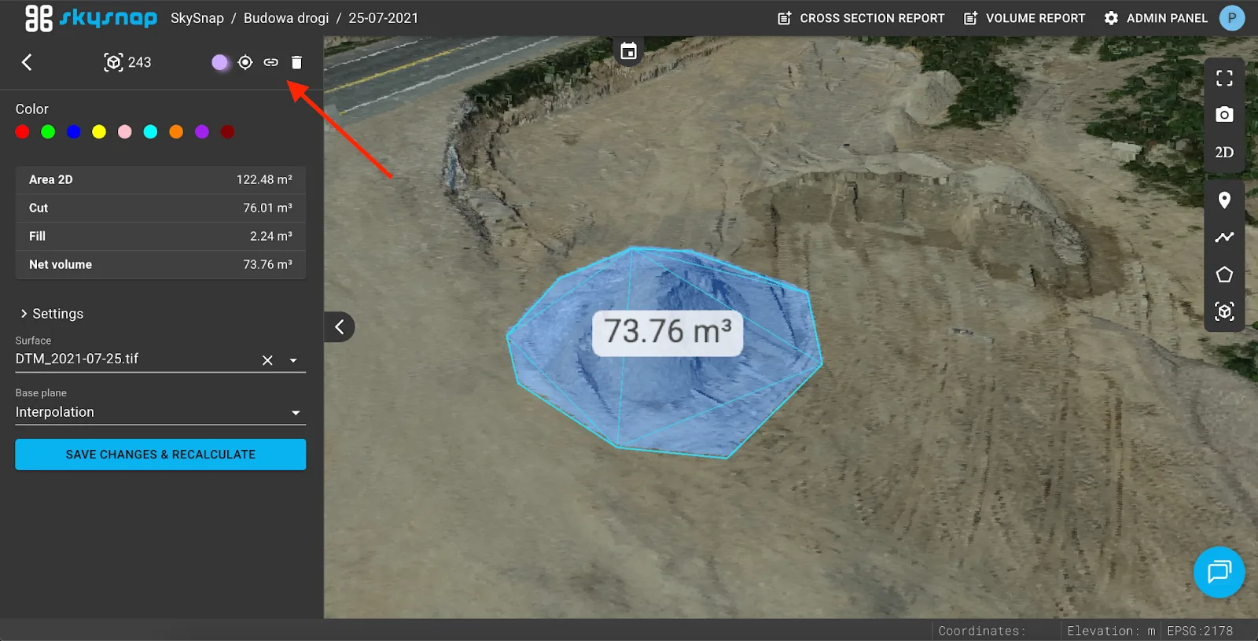The width and height of the screenshot is (1258, 641).
Task: Select the polyline measurement tool
Action: [1224, 237]
